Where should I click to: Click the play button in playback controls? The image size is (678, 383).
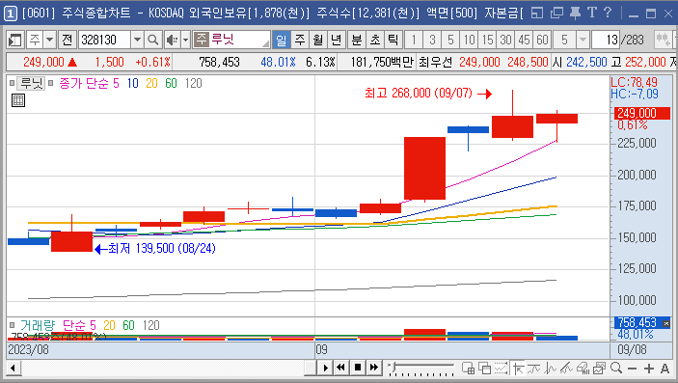click(x=325, y=369)
